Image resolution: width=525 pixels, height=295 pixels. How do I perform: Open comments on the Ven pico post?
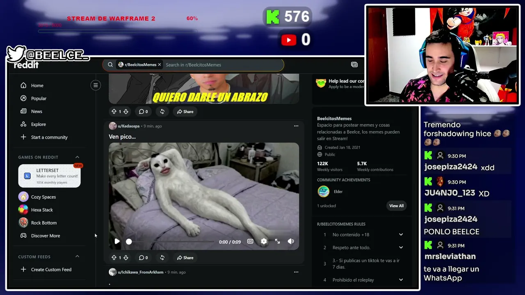[143, 258]
